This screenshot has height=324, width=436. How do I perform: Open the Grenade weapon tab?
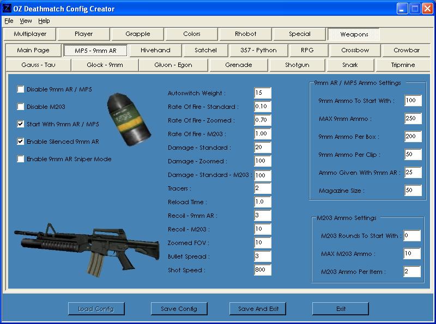tap(239, 65)
